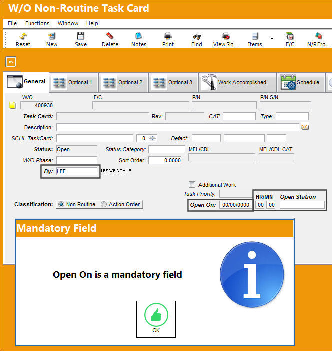Viewport: 332px width, 351px height.
Task: Print the task card
Action: [168, 39]
